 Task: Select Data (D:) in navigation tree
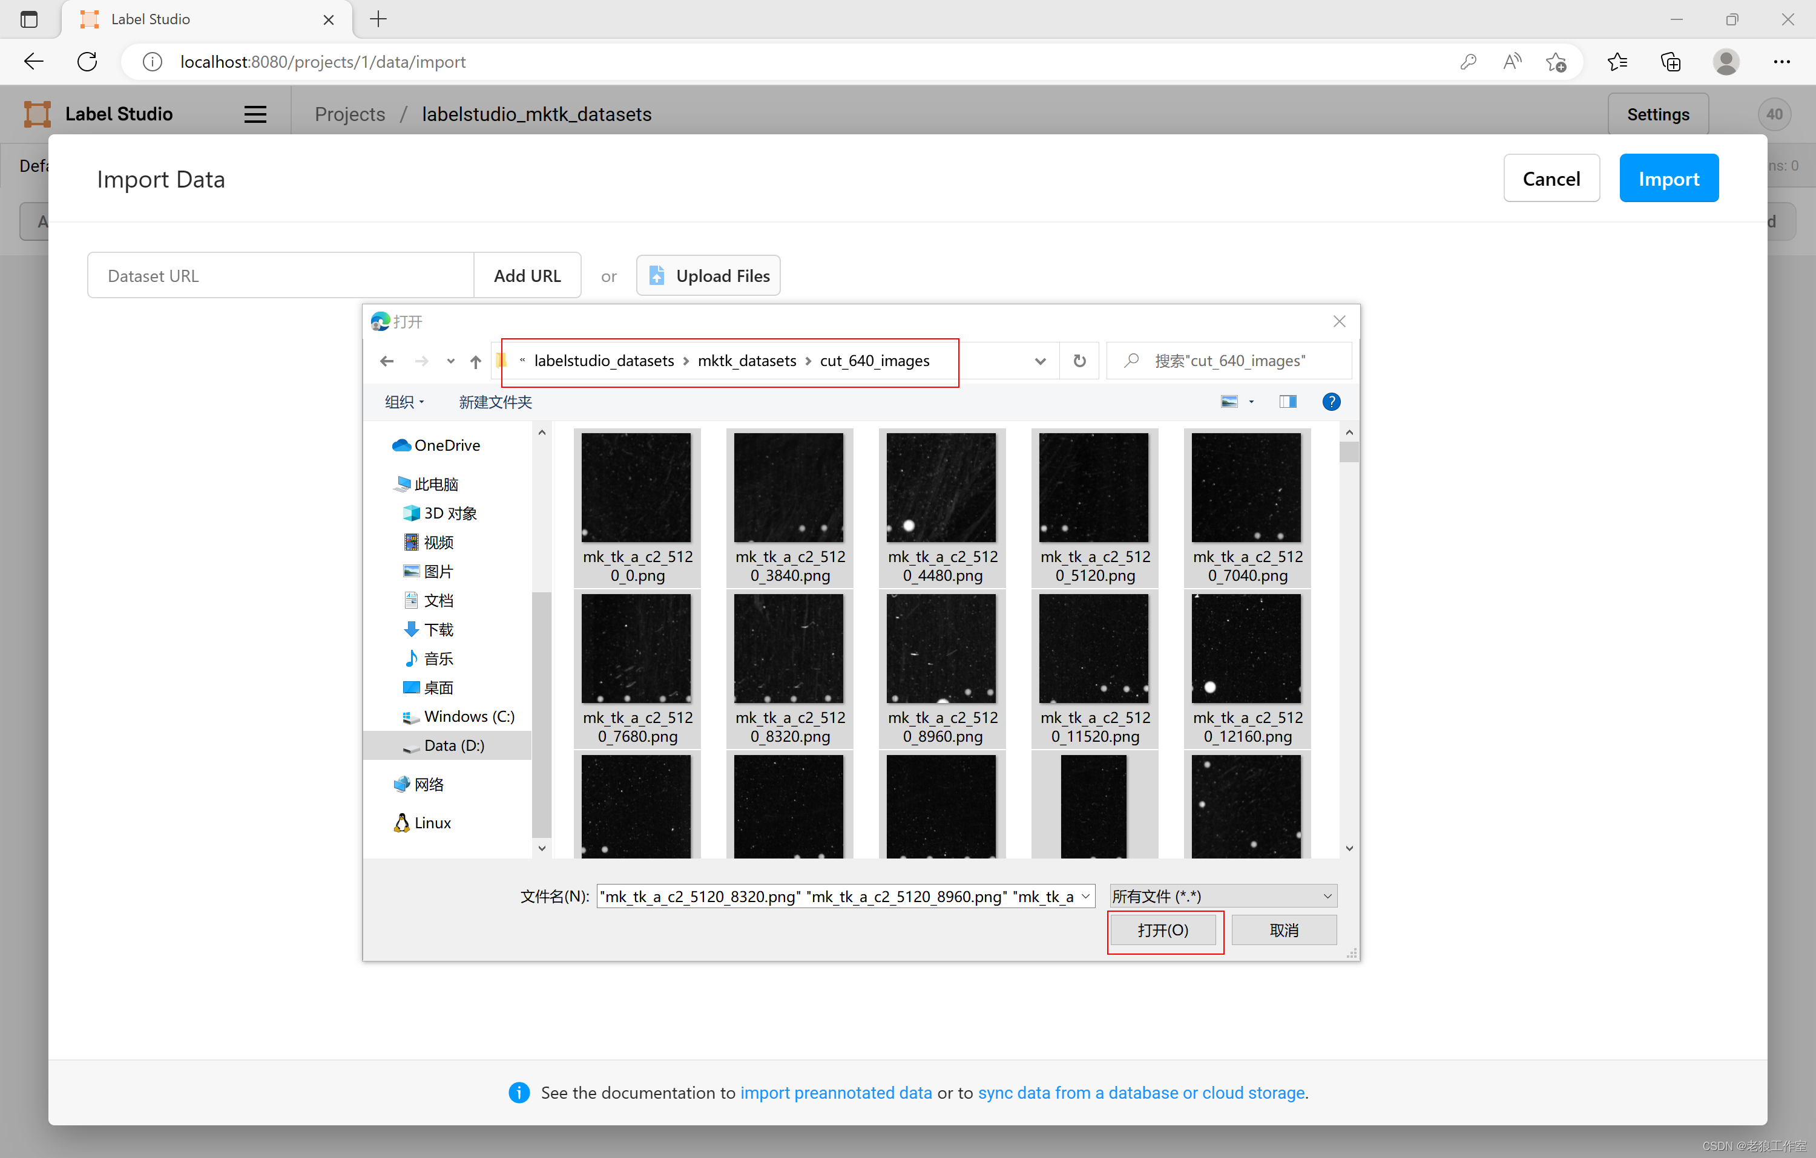(x=453, y=745)
